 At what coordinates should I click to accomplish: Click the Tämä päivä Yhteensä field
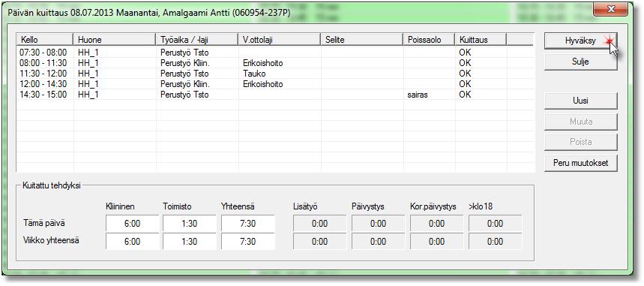point(248,224)
